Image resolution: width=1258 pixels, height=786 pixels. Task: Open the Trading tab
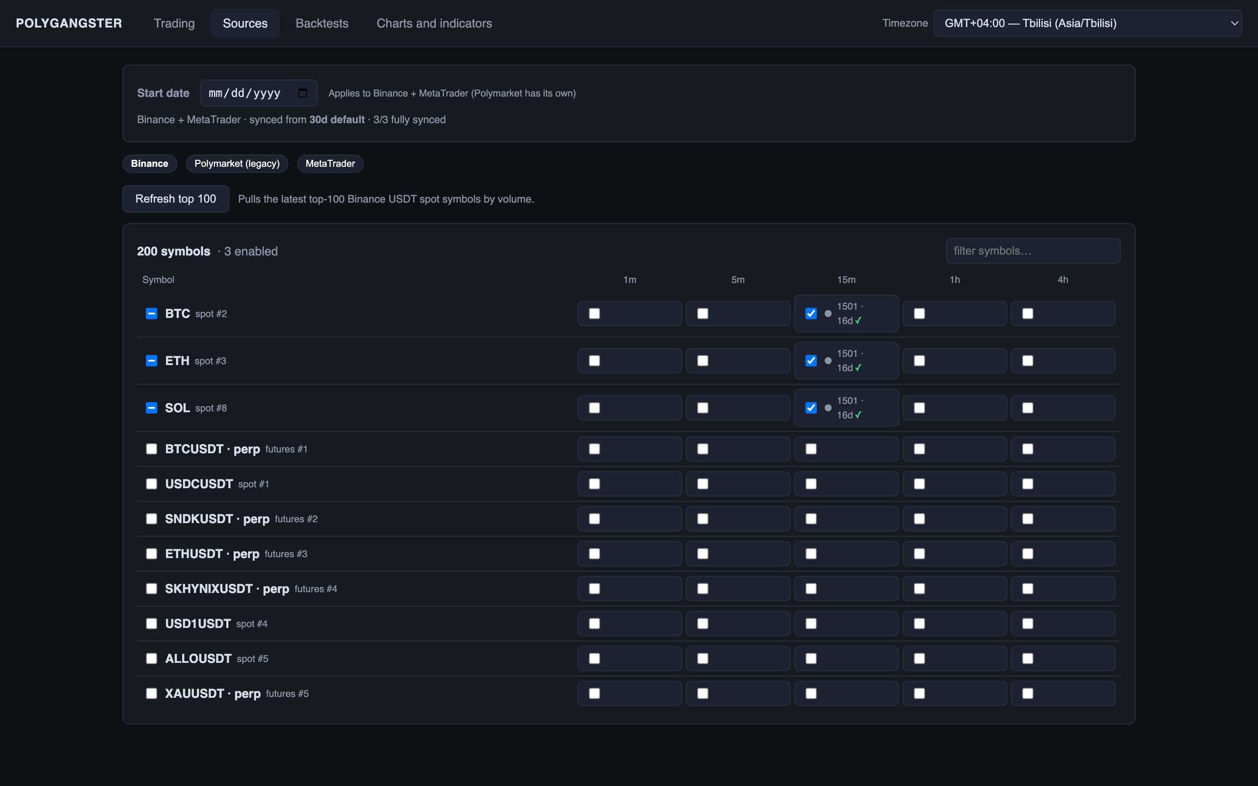pyautogui.click(x=174, y=24)
